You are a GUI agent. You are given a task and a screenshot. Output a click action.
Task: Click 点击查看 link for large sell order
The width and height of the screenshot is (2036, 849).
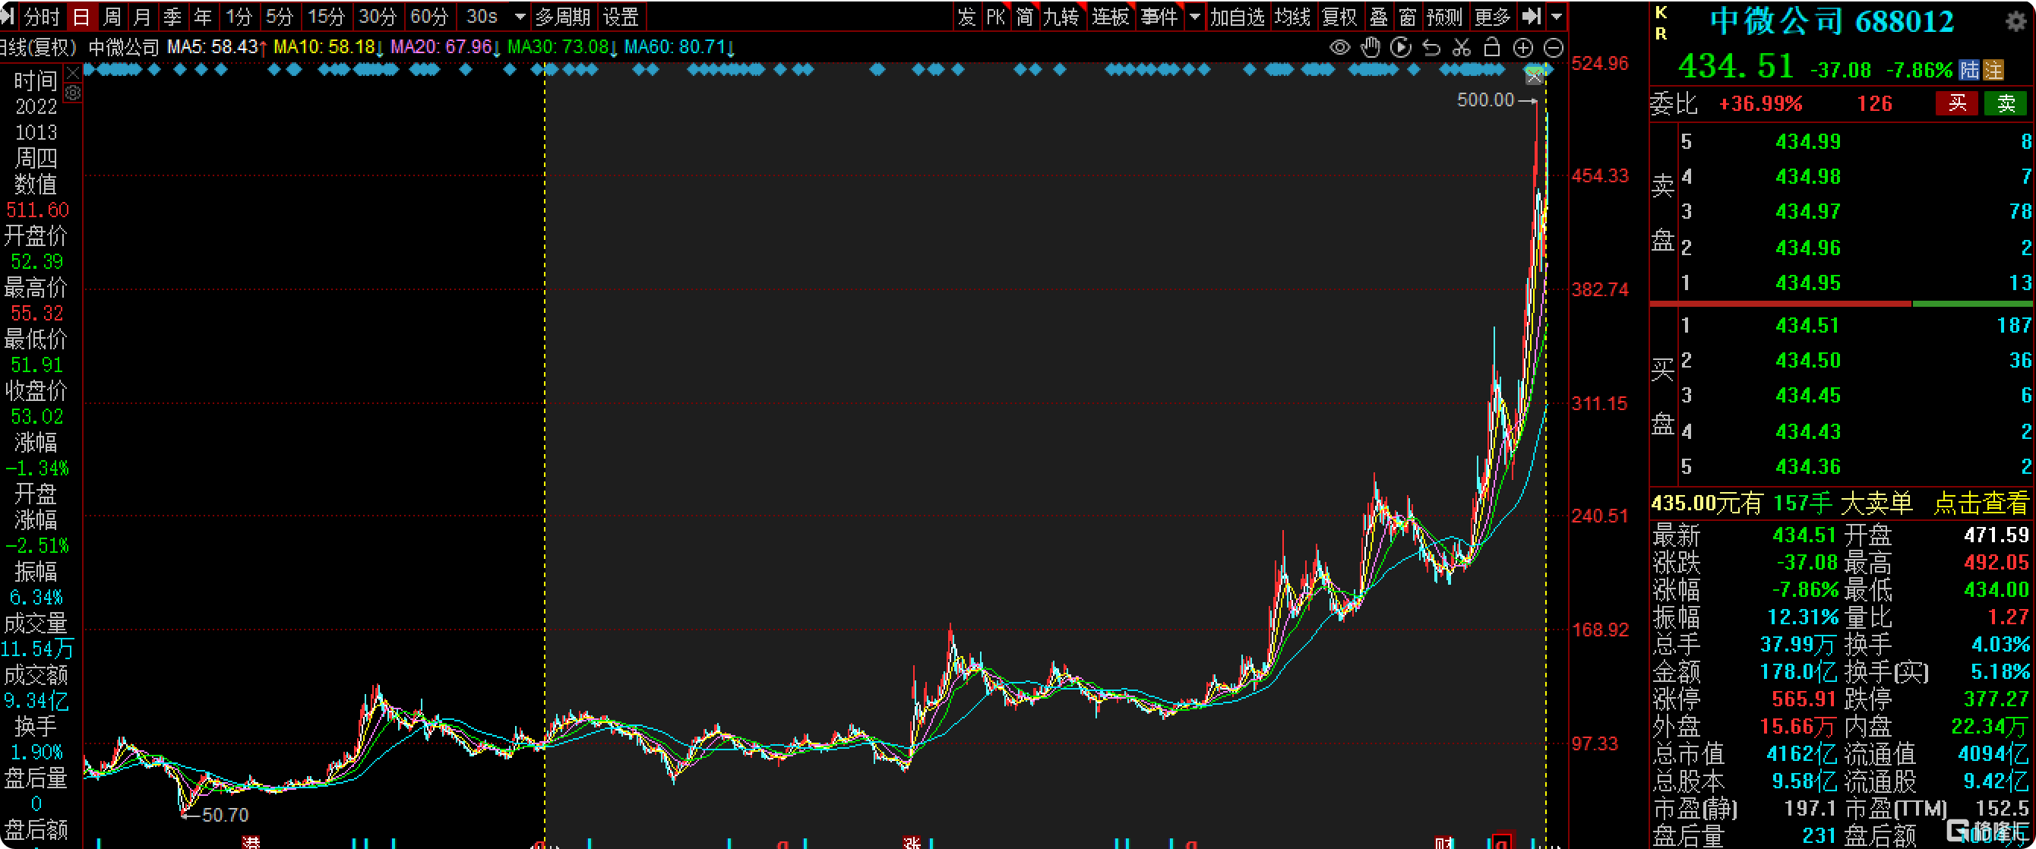click(1980, 503)
